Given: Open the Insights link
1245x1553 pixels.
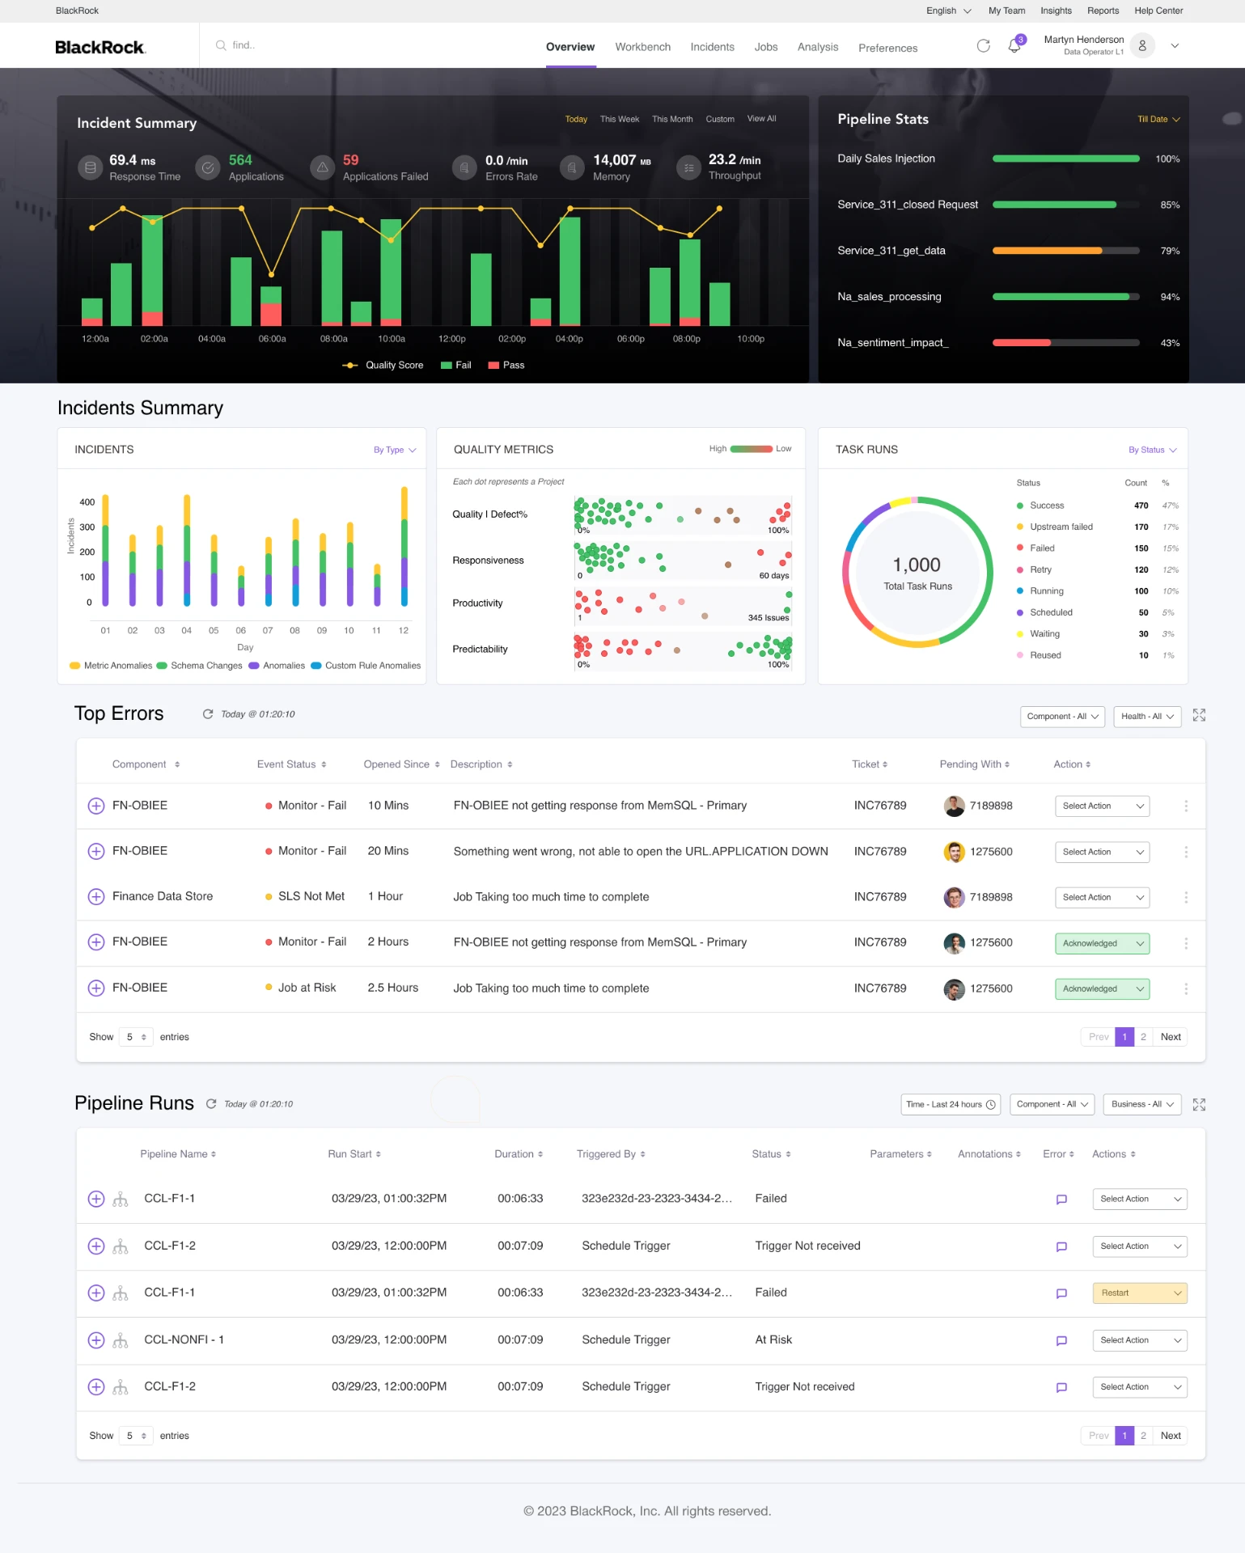Looking at the screenshot, I should coord(1056,11).
